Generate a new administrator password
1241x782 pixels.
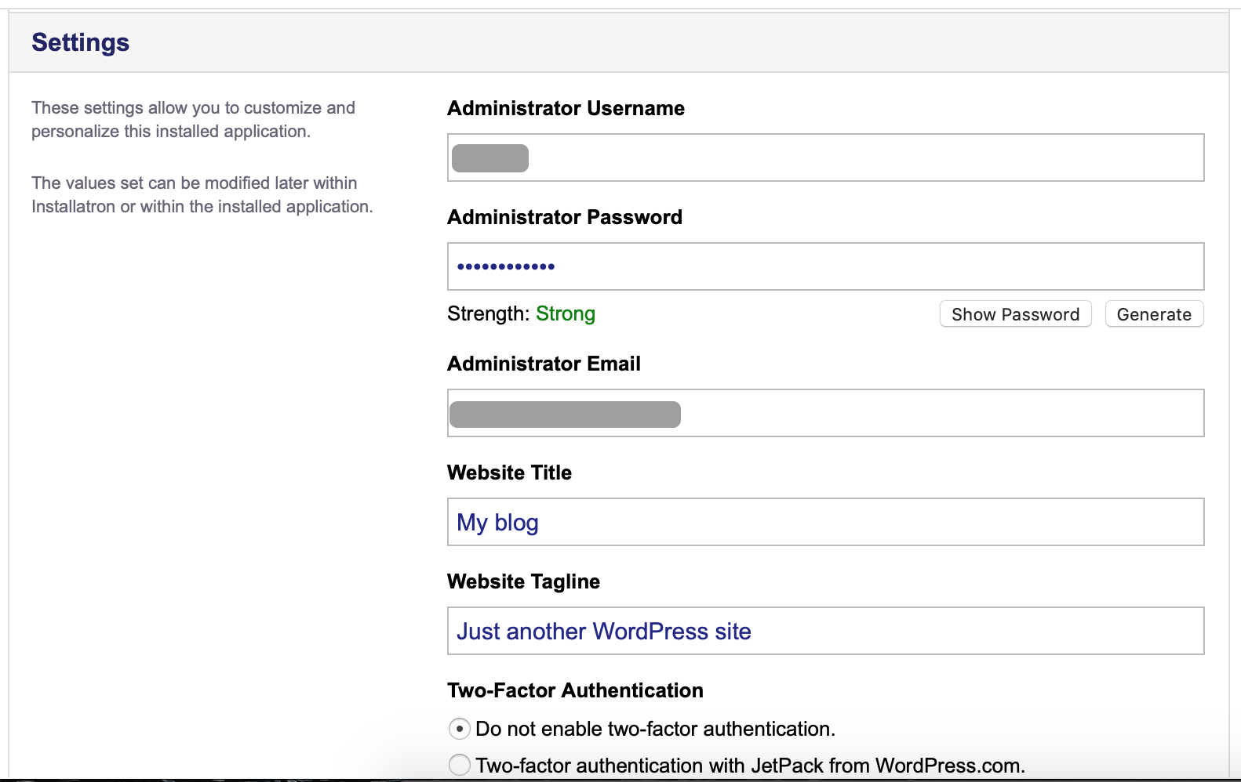[x=1153, y=314]
